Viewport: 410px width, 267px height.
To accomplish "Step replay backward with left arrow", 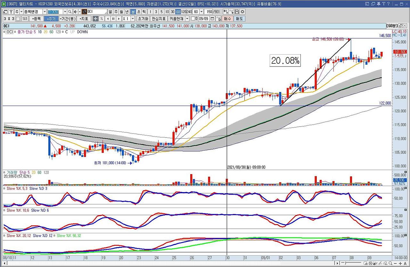I will (107, 19).
